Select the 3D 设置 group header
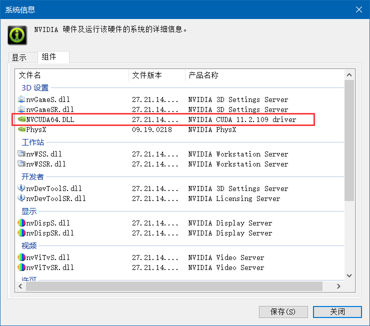This screenshot has height=326, width=370. coord(35,88)
